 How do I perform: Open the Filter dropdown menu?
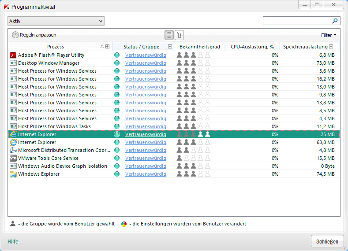329,35
